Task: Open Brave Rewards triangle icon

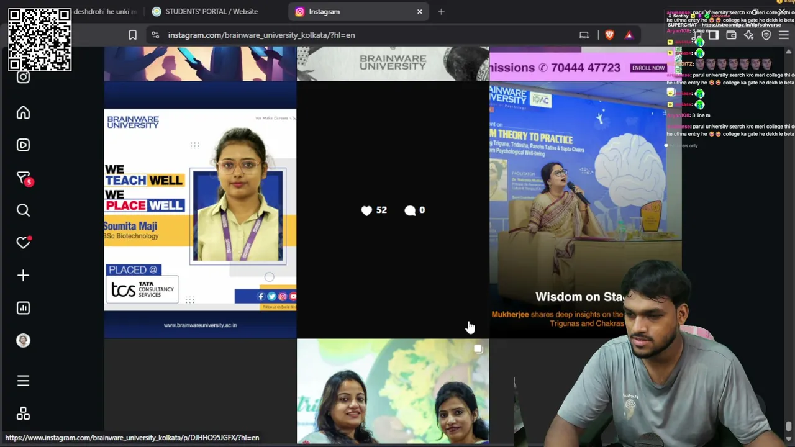Action: (629, 35)
